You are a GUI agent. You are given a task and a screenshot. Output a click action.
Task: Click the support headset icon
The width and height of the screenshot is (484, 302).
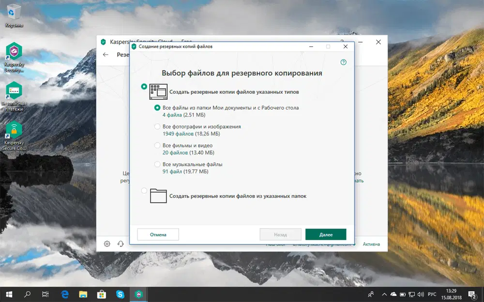(x=120, y=244)
